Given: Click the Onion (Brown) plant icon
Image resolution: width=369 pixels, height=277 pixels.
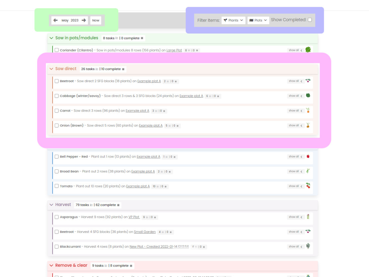Looking at the screenshot, I should [x=308, y=125].
